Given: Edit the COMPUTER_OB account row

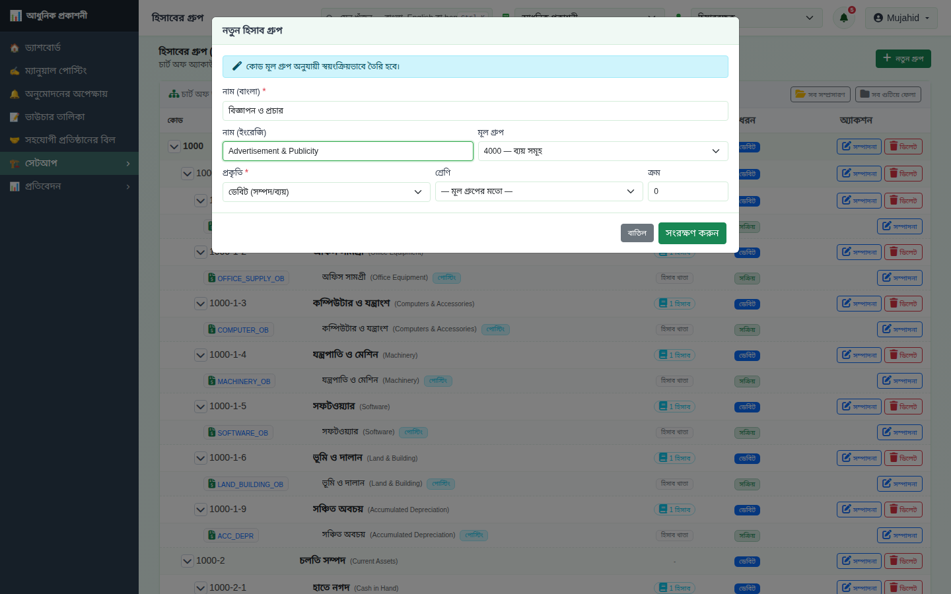Looking at the screenshot, I should point(899,329).
